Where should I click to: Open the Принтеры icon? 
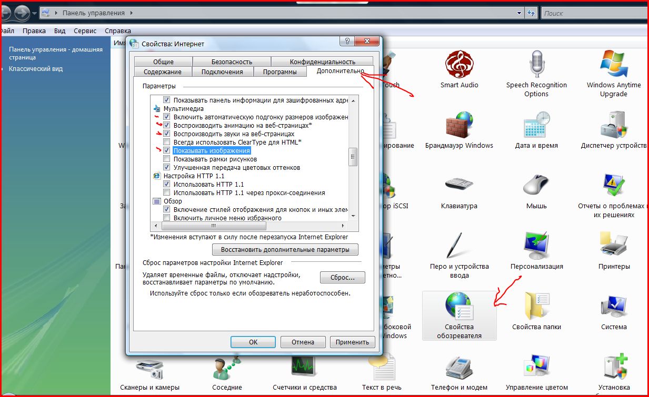coord(614,251)
